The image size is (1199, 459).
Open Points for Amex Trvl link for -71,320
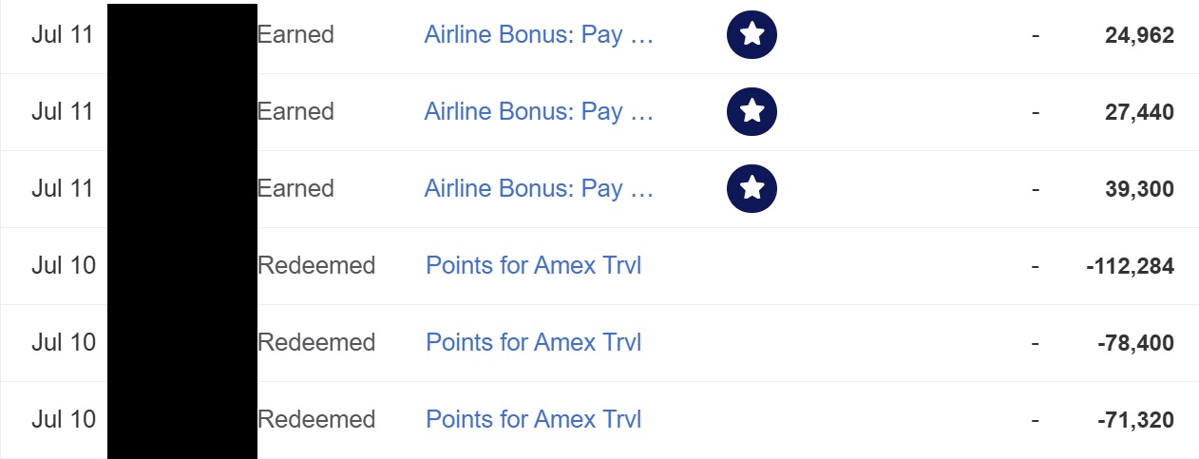(534, 419)
